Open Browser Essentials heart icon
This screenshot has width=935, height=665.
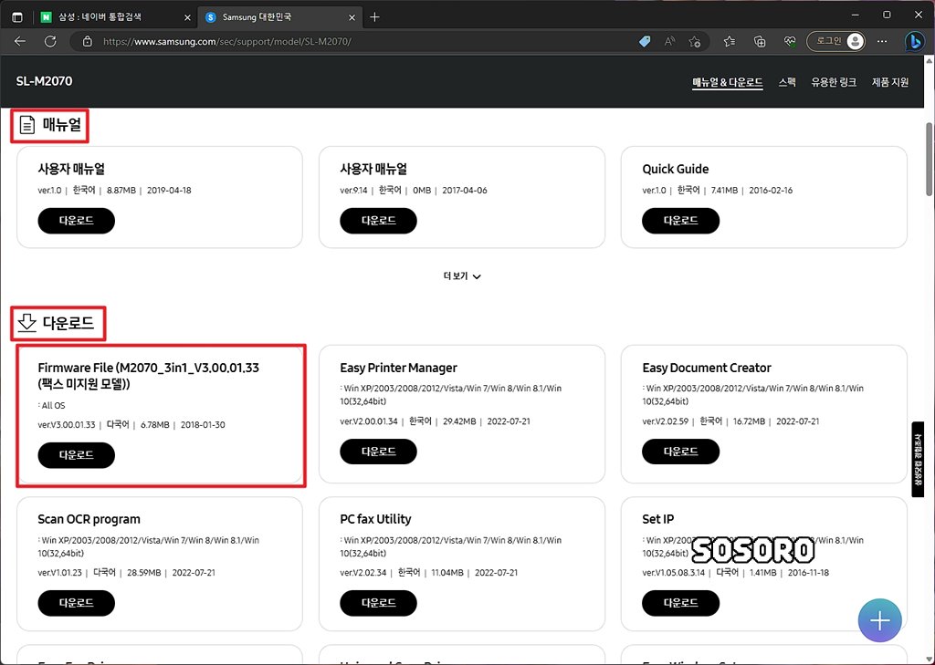coord(790,41)
